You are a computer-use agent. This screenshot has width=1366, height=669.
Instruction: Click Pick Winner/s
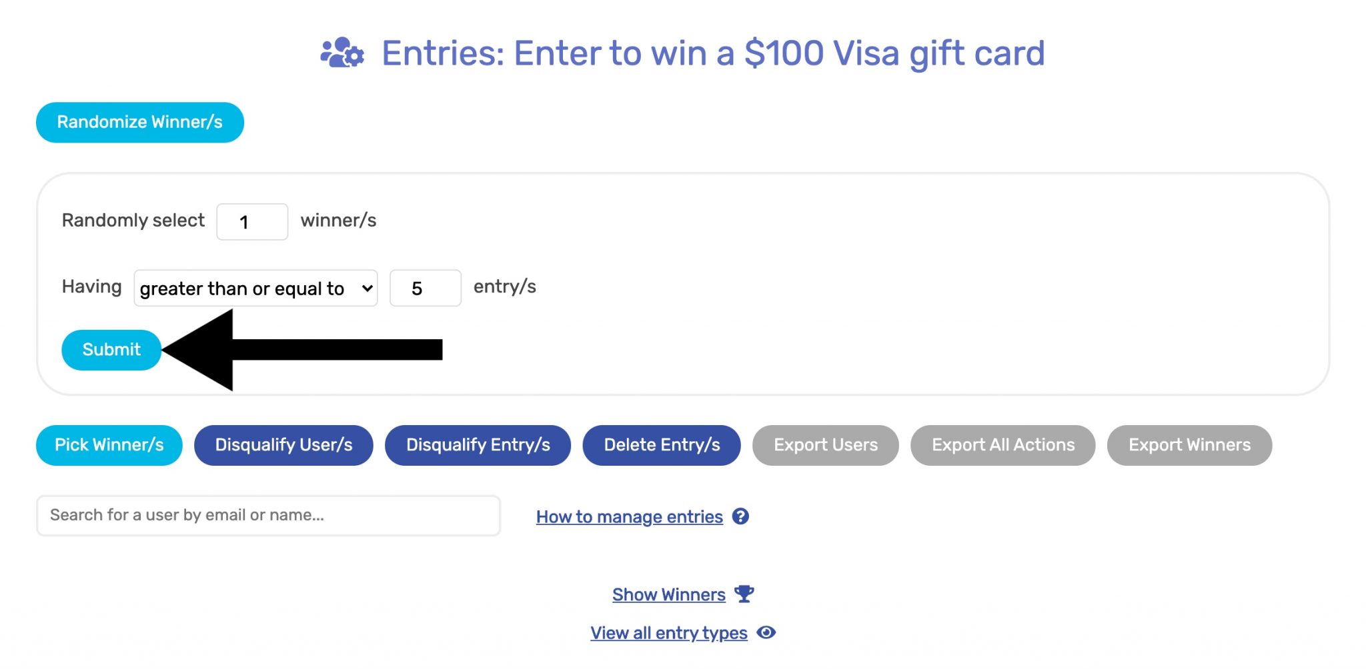109,445
